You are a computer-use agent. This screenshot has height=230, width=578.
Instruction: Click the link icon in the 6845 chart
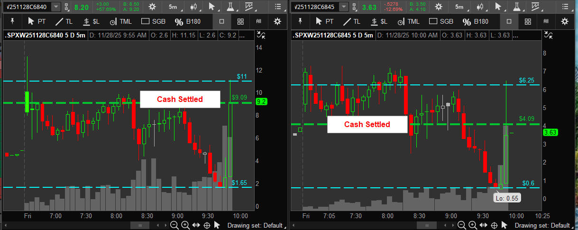pos(354,7)
